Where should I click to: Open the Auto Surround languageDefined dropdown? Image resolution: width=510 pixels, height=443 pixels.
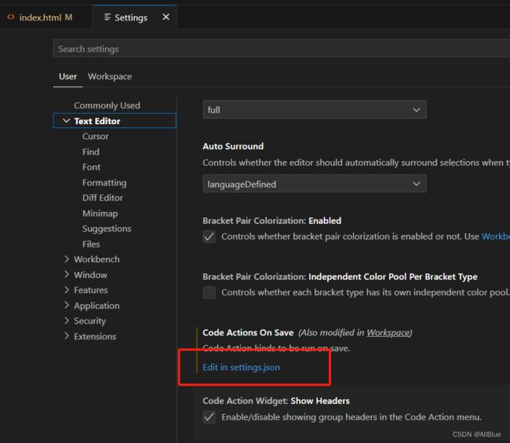[315, 184]
